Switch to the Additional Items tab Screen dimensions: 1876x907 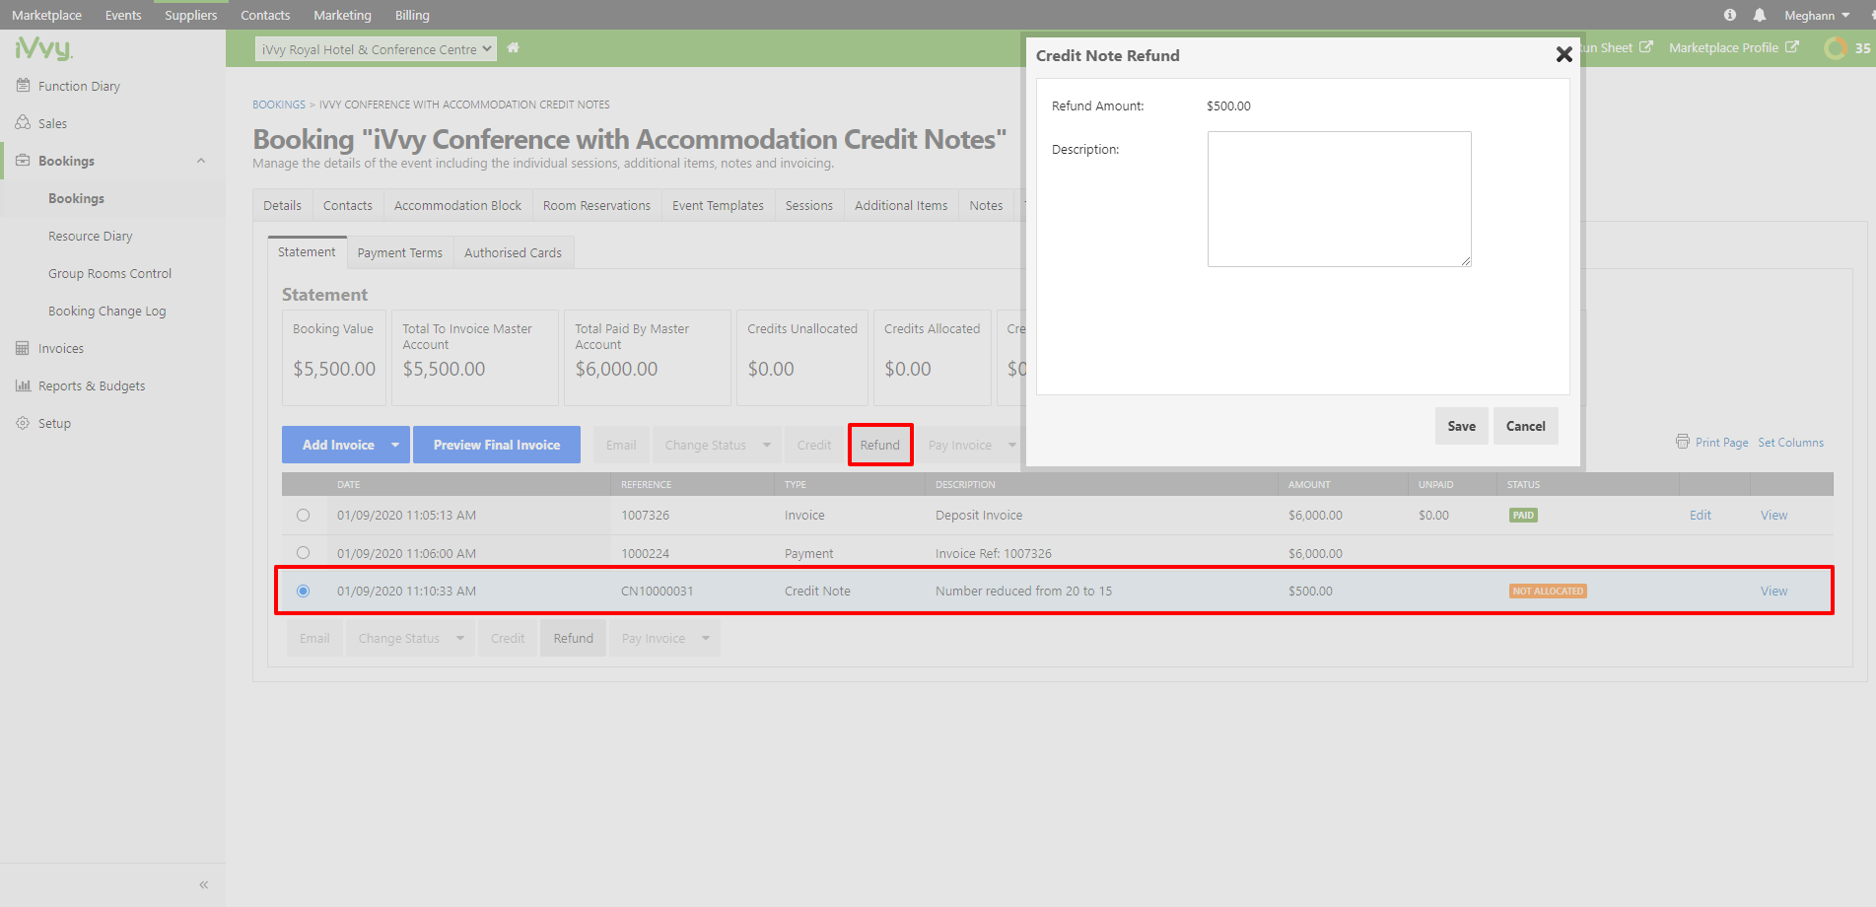pos(901,205)
